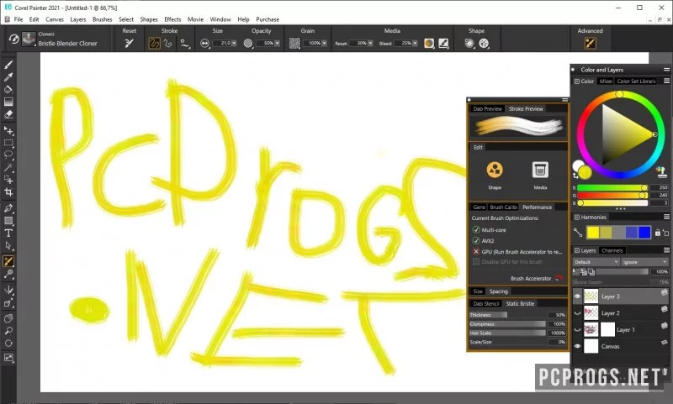The image size is (673, 404).
Task: Toggle Clone Color stamp in Color panel
Action: point(660,171)
